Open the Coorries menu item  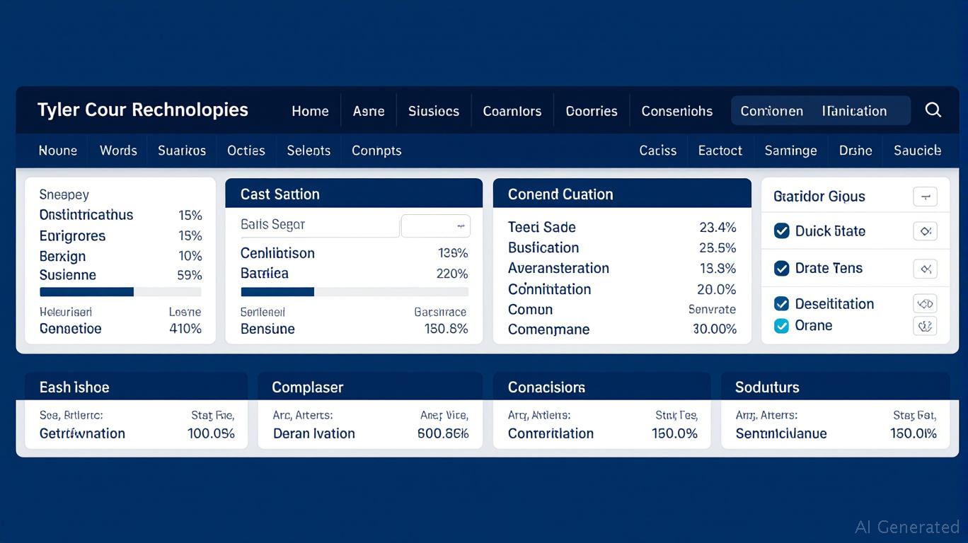click(x=592, y=111)
